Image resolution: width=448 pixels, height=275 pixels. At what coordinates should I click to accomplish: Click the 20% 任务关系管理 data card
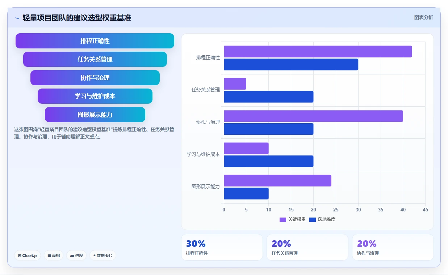pos(307,247)
